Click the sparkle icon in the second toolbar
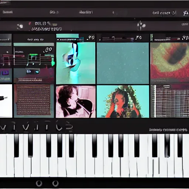189x189 pixels. click(x=20, y=26)
